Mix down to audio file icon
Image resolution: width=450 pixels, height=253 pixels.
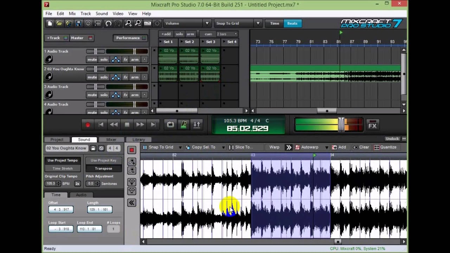tap(98, 24)
